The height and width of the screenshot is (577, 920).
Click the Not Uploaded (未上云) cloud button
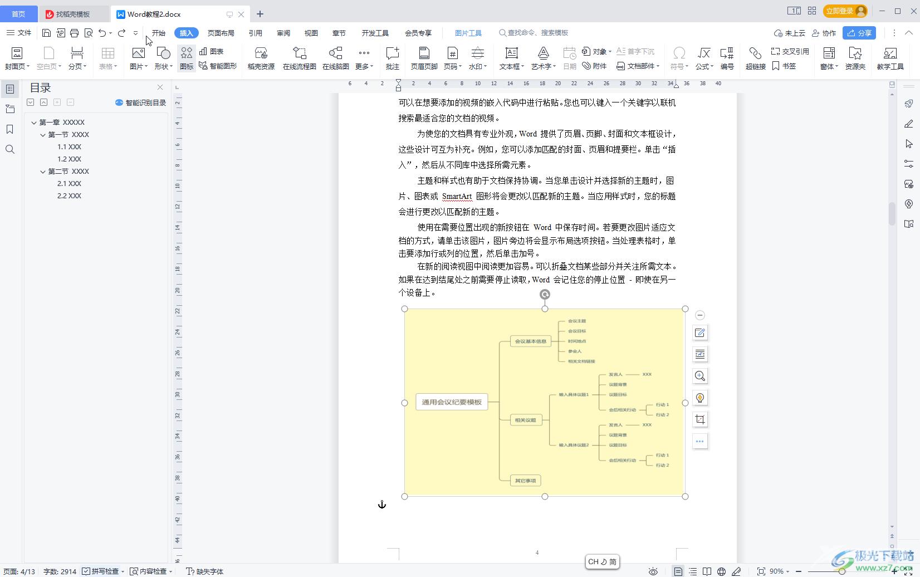pos(790,33)
